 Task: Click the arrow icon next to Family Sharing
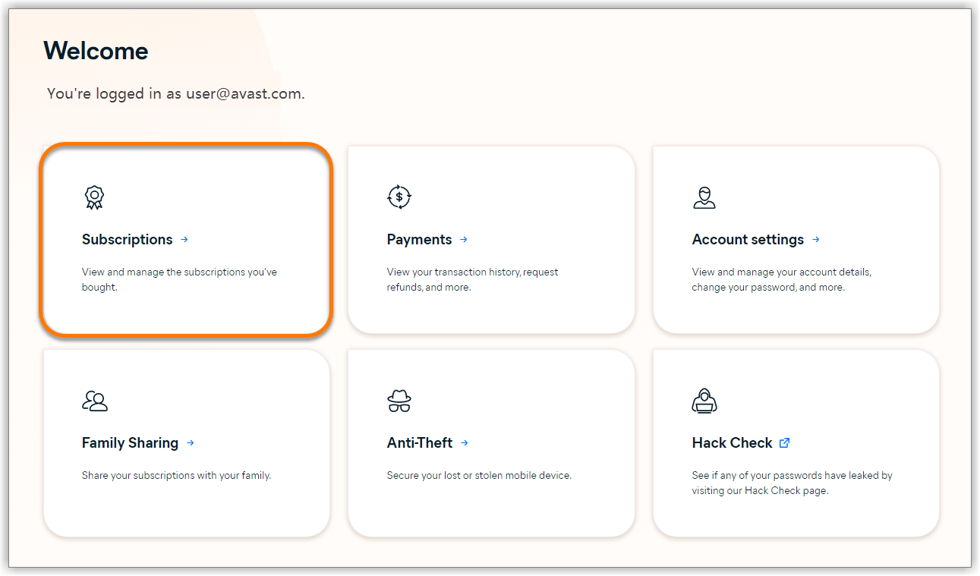pyautogui.click(x=190, y=443)
